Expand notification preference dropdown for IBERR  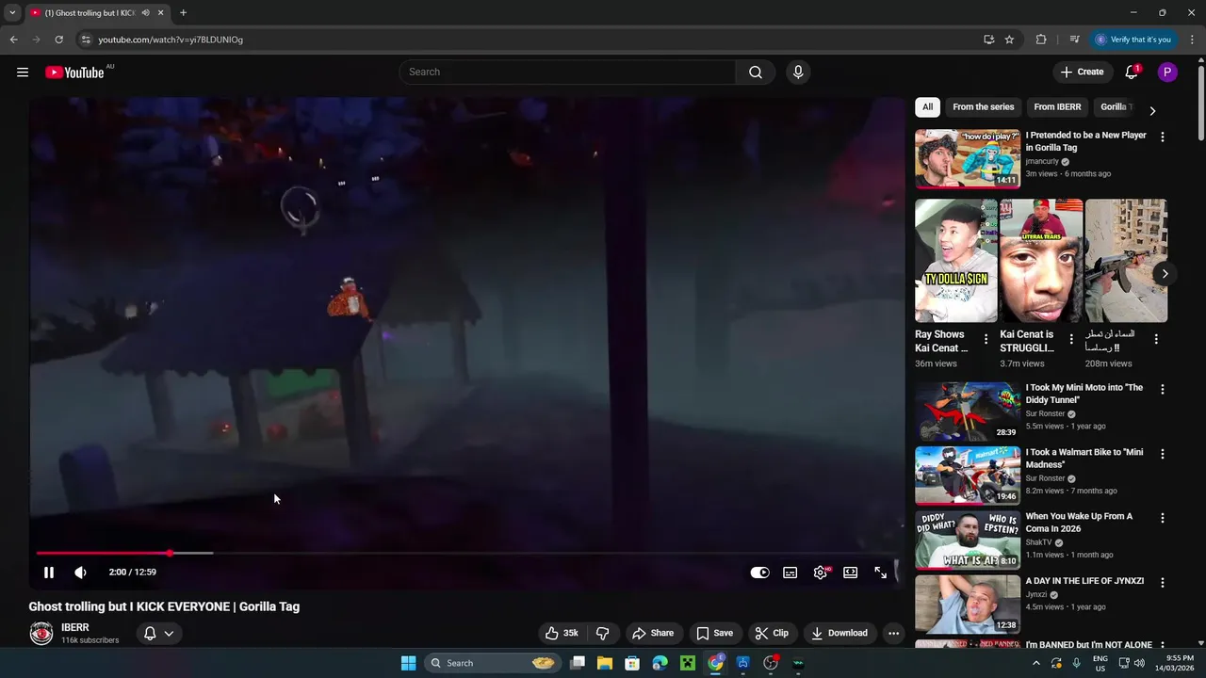[158, 633]
